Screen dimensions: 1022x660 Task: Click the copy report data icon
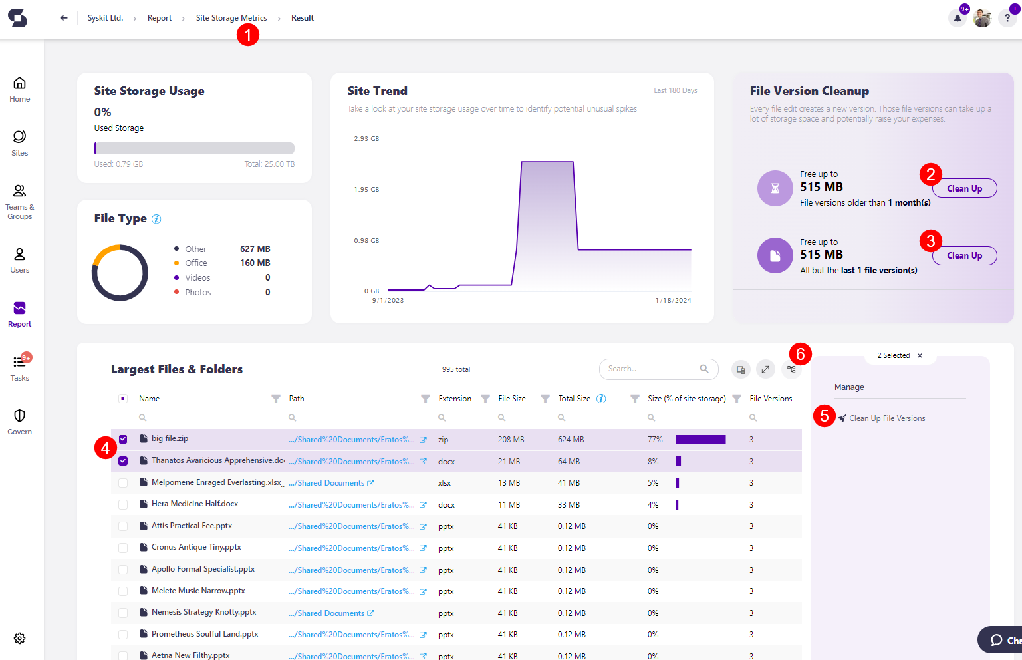[x=740, y=369]
